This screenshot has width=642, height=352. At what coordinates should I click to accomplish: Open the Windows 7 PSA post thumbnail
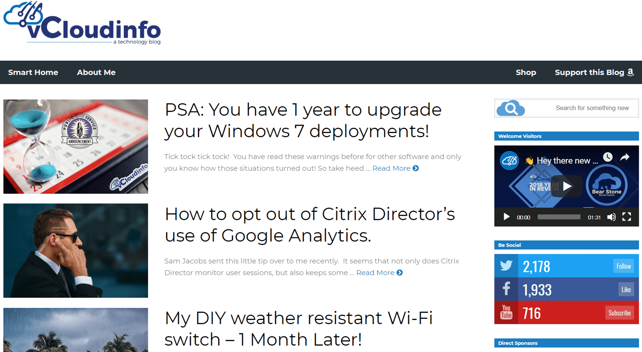click(x=76, y=147)
